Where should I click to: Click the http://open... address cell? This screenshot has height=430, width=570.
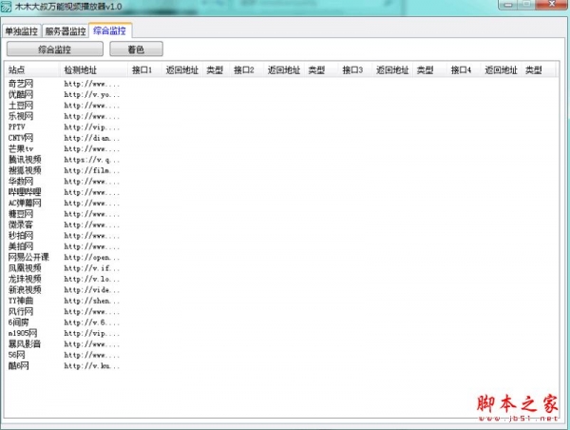(x=91, y=258)
